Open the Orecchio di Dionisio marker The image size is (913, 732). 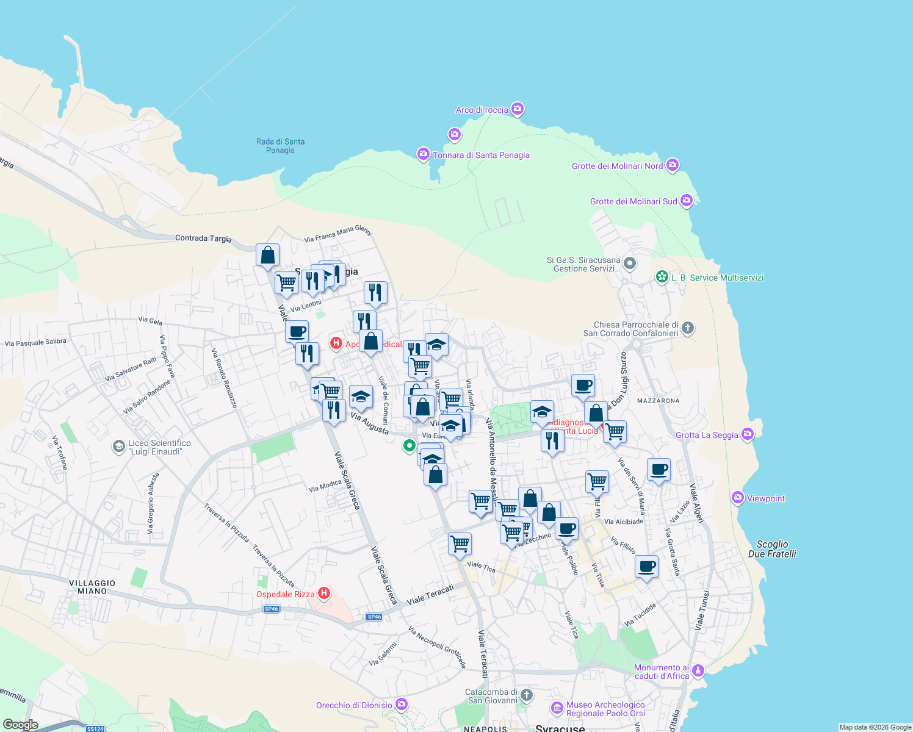coord(401,705)
